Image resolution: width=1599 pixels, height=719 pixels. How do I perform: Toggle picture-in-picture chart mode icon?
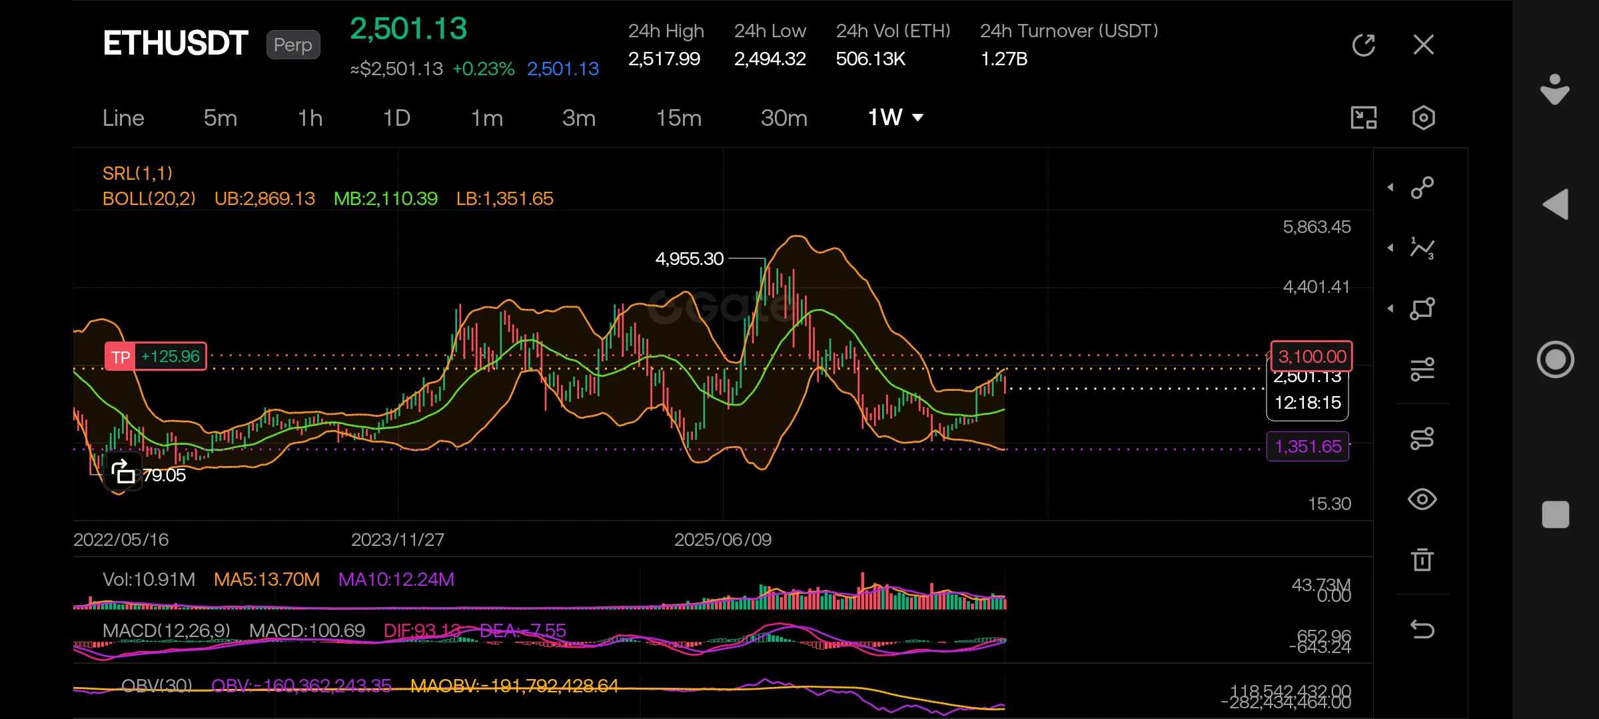1363,118
